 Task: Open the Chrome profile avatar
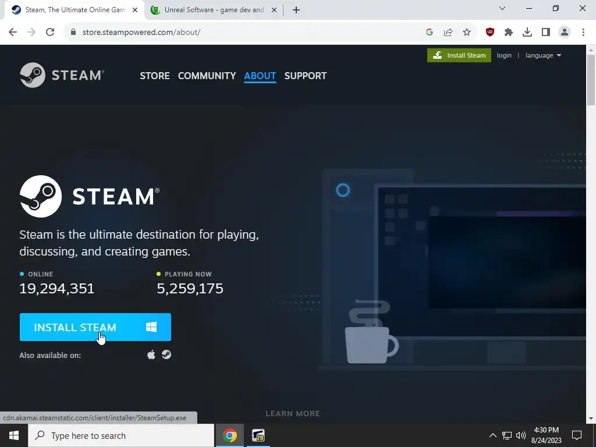coord(565,33)
